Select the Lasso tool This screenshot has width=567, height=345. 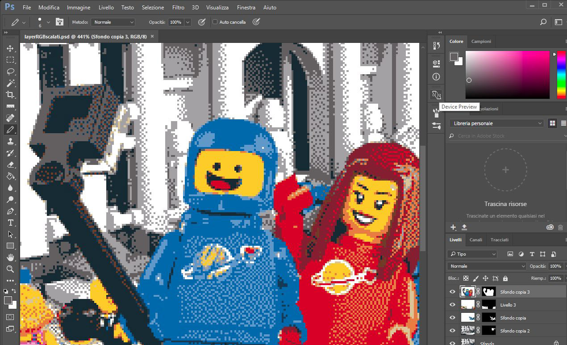pos(10,72)
